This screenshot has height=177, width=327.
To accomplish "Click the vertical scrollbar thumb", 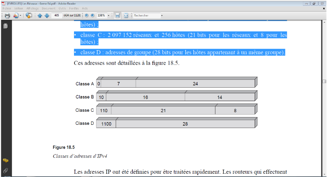I will pos(324,81).
